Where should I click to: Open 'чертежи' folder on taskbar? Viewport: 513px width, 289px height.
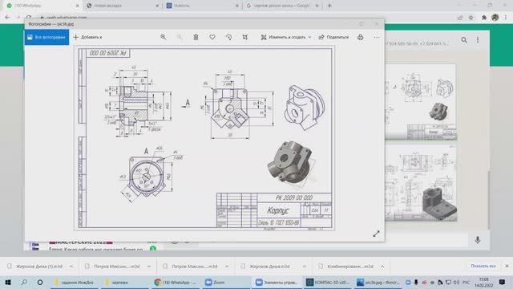tap(124, 282)
